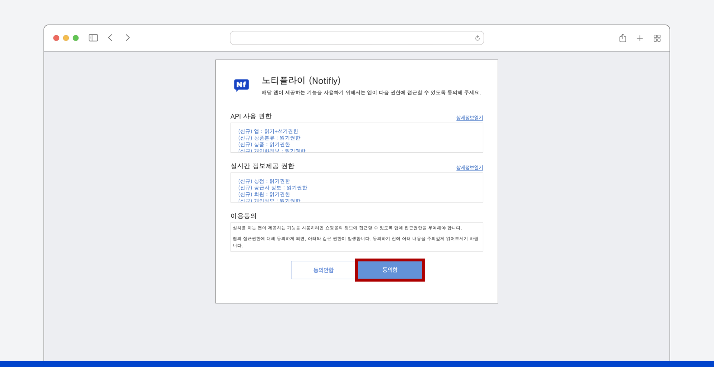Open 상세정보열기 for 실시간 정보제공 권한
714x367 pixels.
(x=469, y=168)
